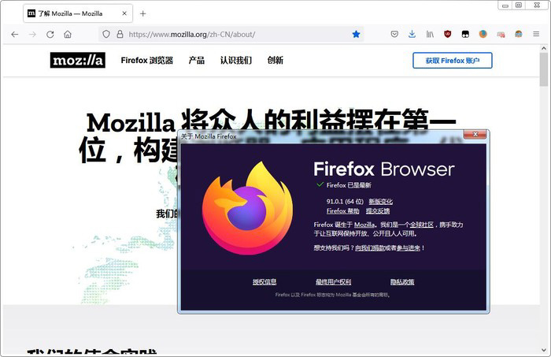Toggle the blue bookmark star
Screen dimensions: 551x357
(x=356, y=34)
